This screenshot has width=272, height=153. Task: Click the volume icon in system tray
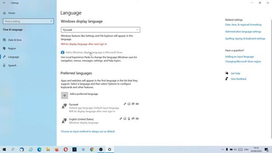pos(235,150)
